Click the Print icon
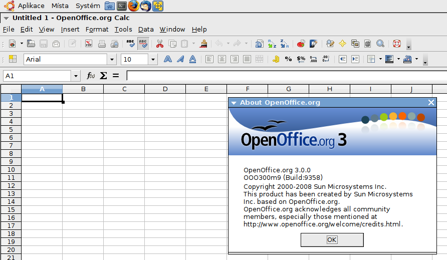 (102, 44)
